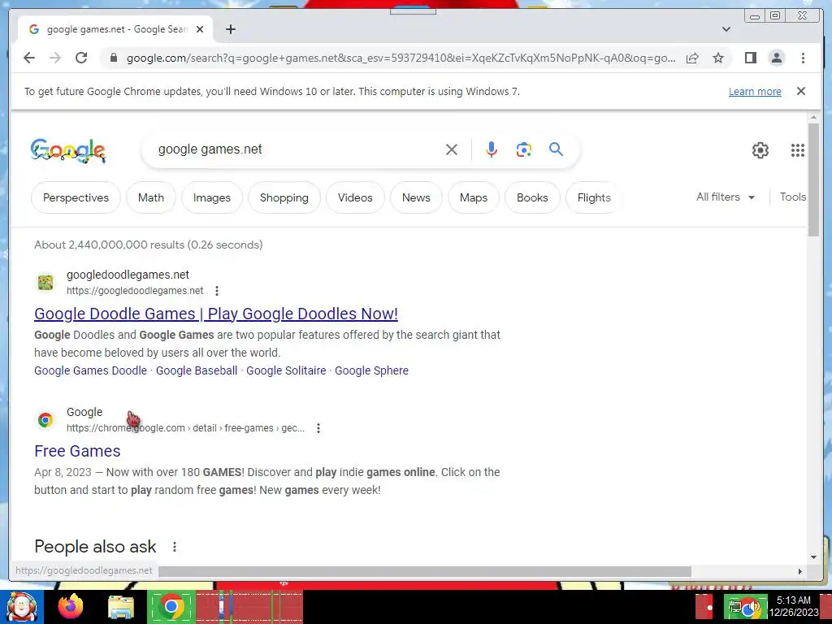Screen dimensions: 832x624
Task: Open the googledoodlegames.net favicon
Action: click(x=45, y=282)
